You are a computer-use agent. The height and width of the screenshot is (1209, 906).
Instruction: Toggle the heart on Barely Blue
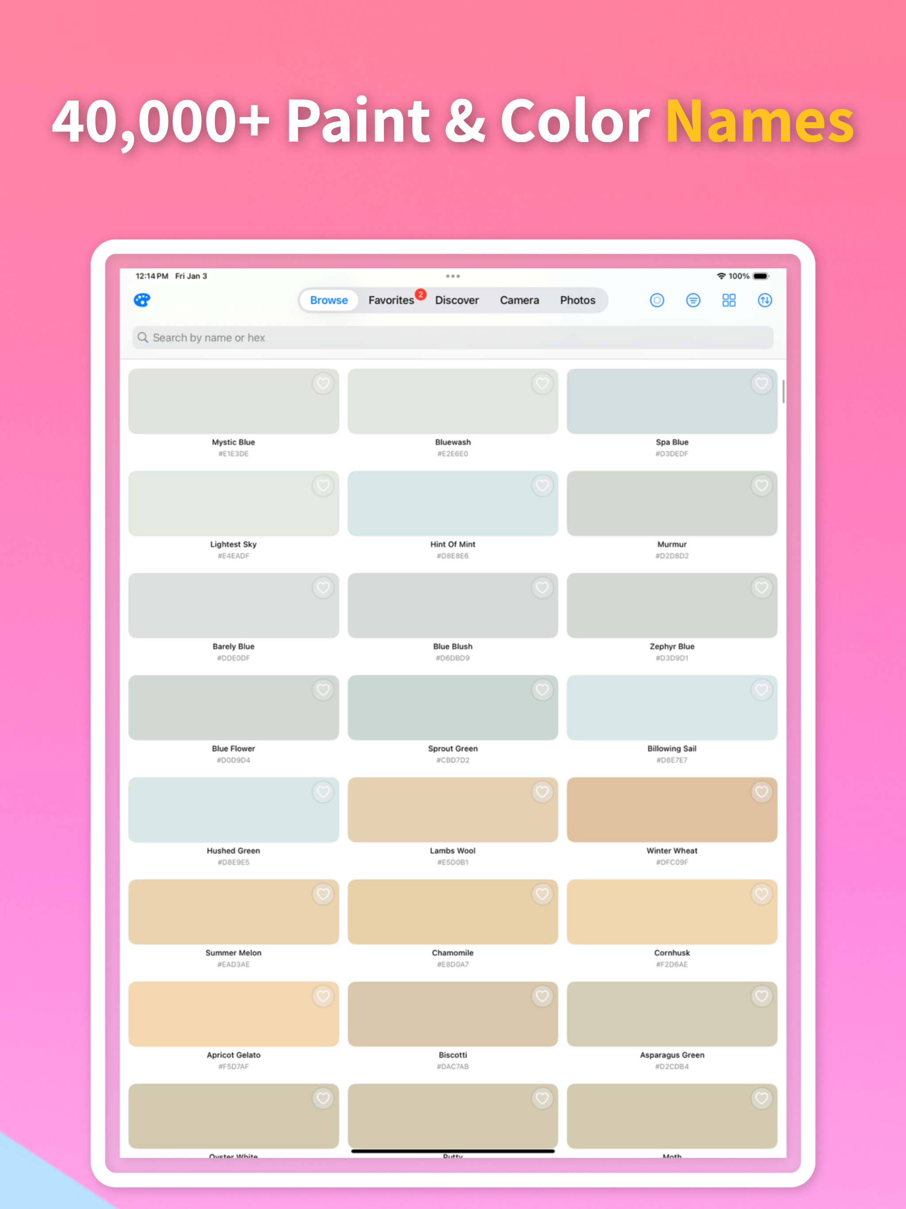323,588
